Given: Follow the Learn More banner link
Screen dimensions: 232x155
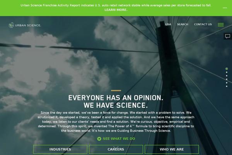Looking at the screenshot, I should coord(116,10).
